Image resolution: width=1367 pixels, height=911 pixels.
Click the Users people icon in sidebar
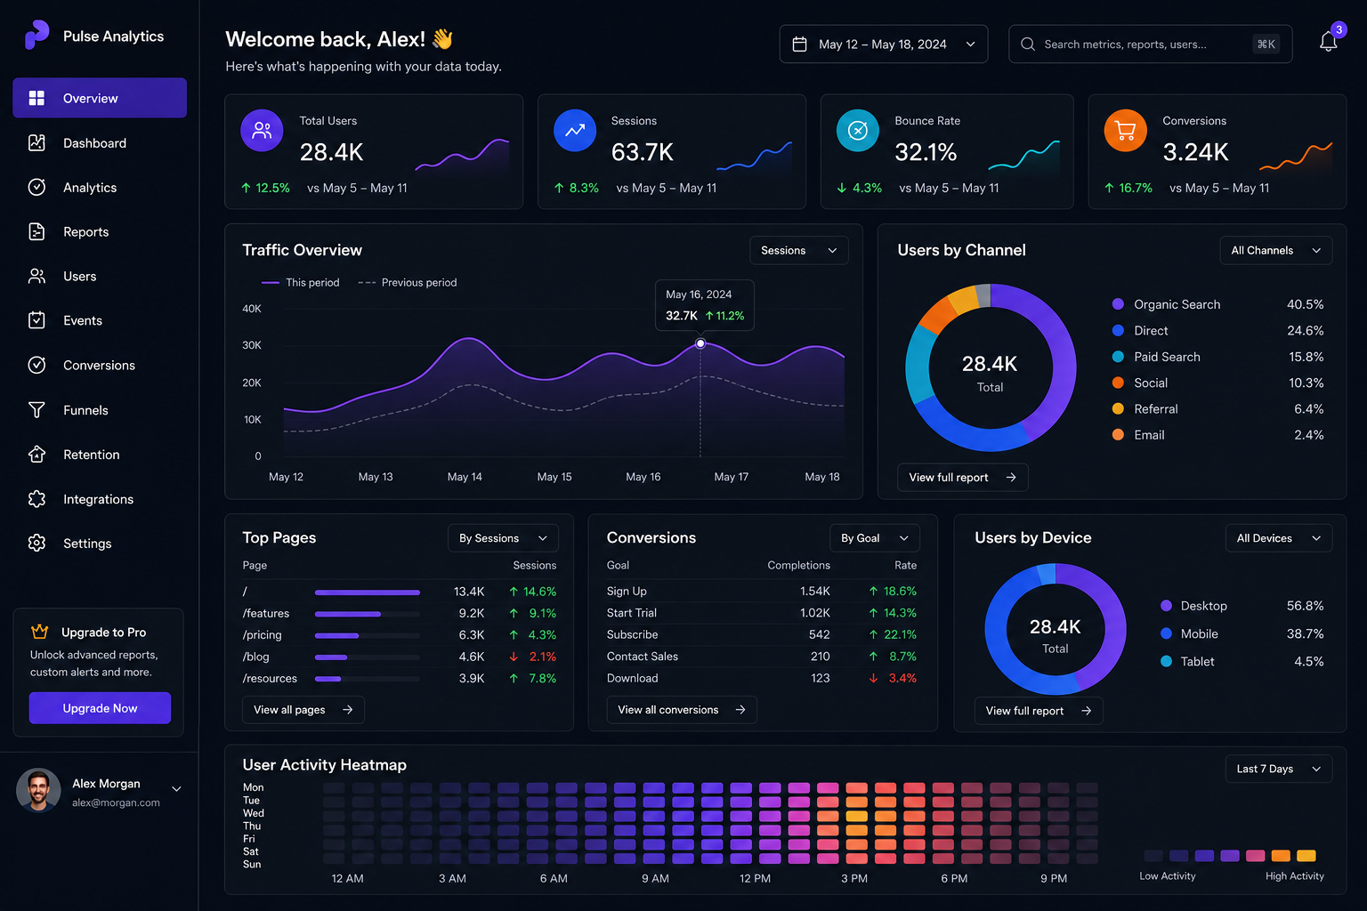coord(36,276)
